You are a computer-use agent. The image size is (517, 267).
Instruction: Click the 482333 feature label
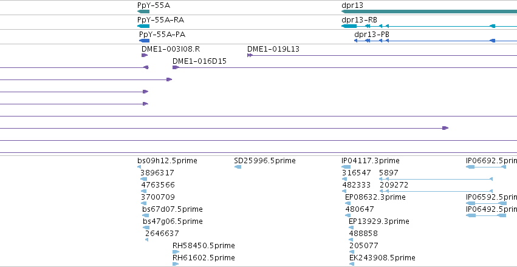click(357, 185)
